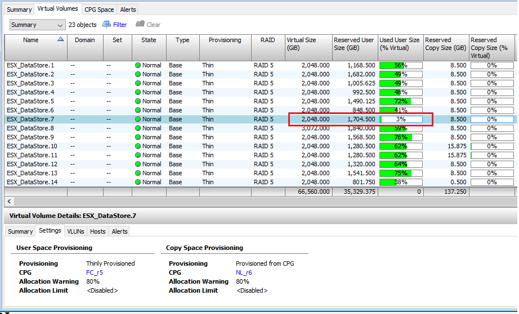519x314 pixels.
Task: Click the 35,329.375 total reserved size
Action: tap(359, 192)
